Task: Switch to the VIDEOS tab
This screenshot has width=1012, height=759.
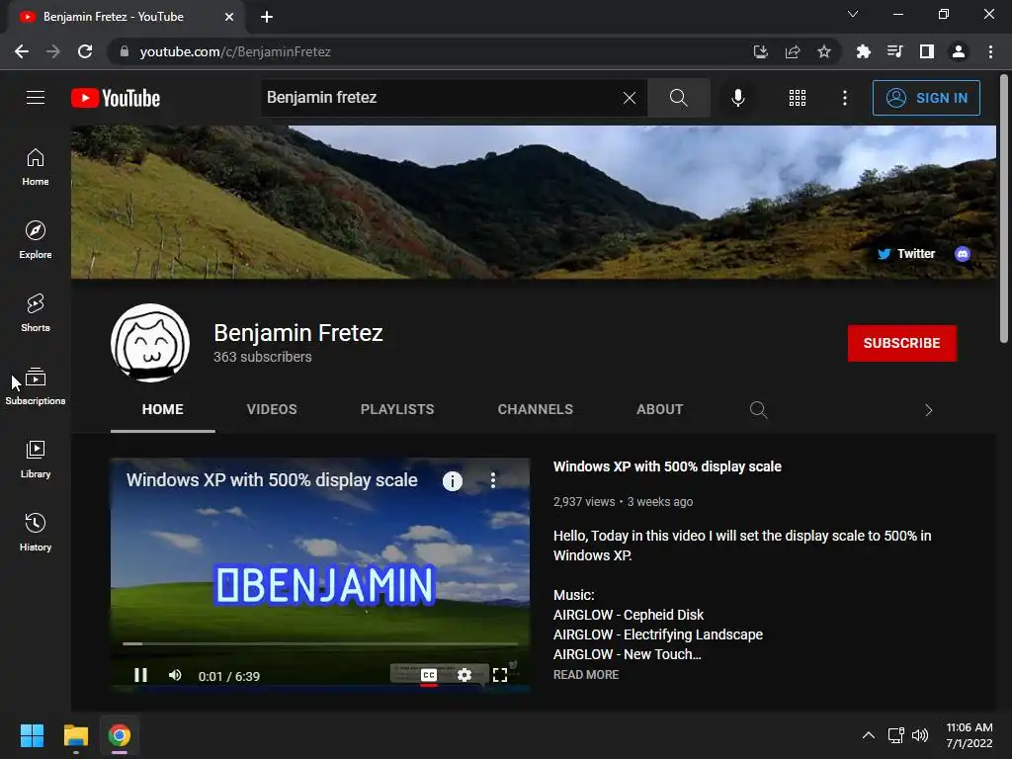Action: pos(272,409)
